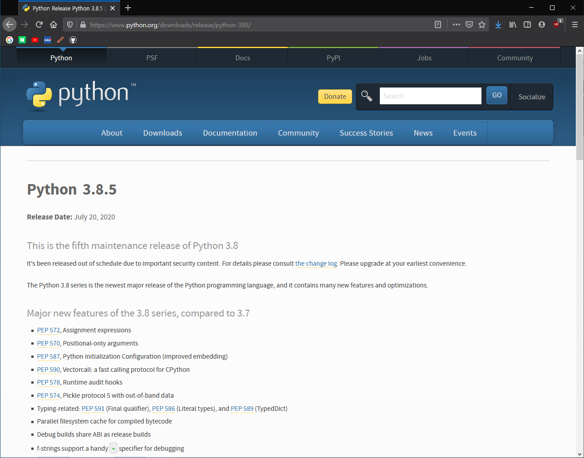Switch to the Docs top tab
Viewport: 584px width, 458px height.
point(243,58)
